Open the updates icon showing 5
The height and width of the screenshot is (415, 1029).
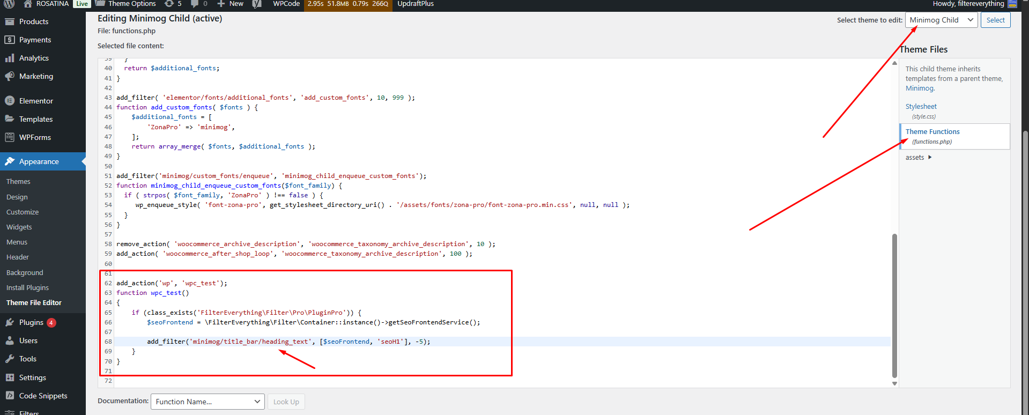point(173,4)
